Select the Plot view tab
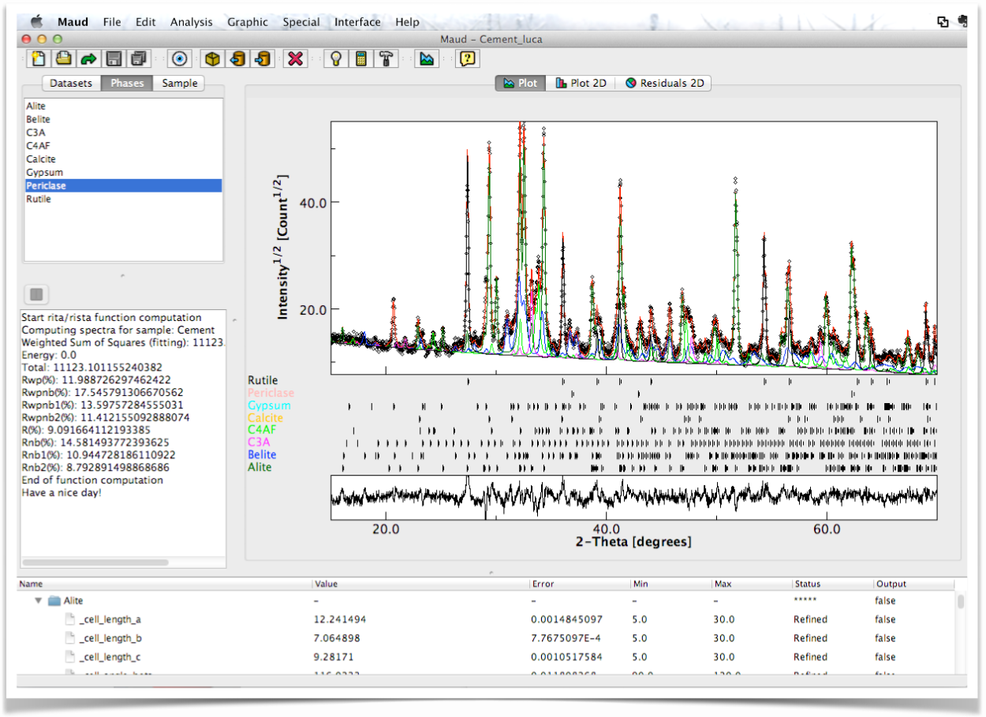986x717 pixels. (x=520, y=83)
